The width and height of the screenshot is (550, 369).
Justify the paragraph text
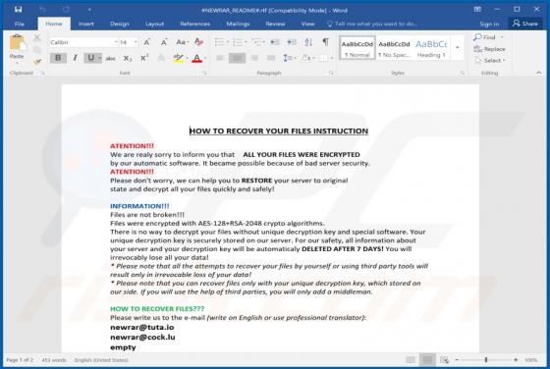point(271,58)
